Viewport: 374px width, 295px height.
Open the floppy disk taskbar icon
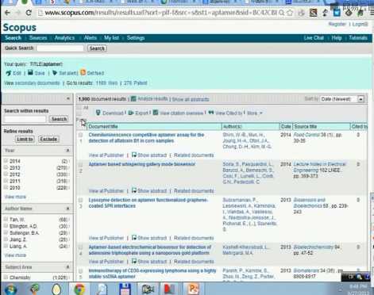pyautogui.click(x=125, y=289)
